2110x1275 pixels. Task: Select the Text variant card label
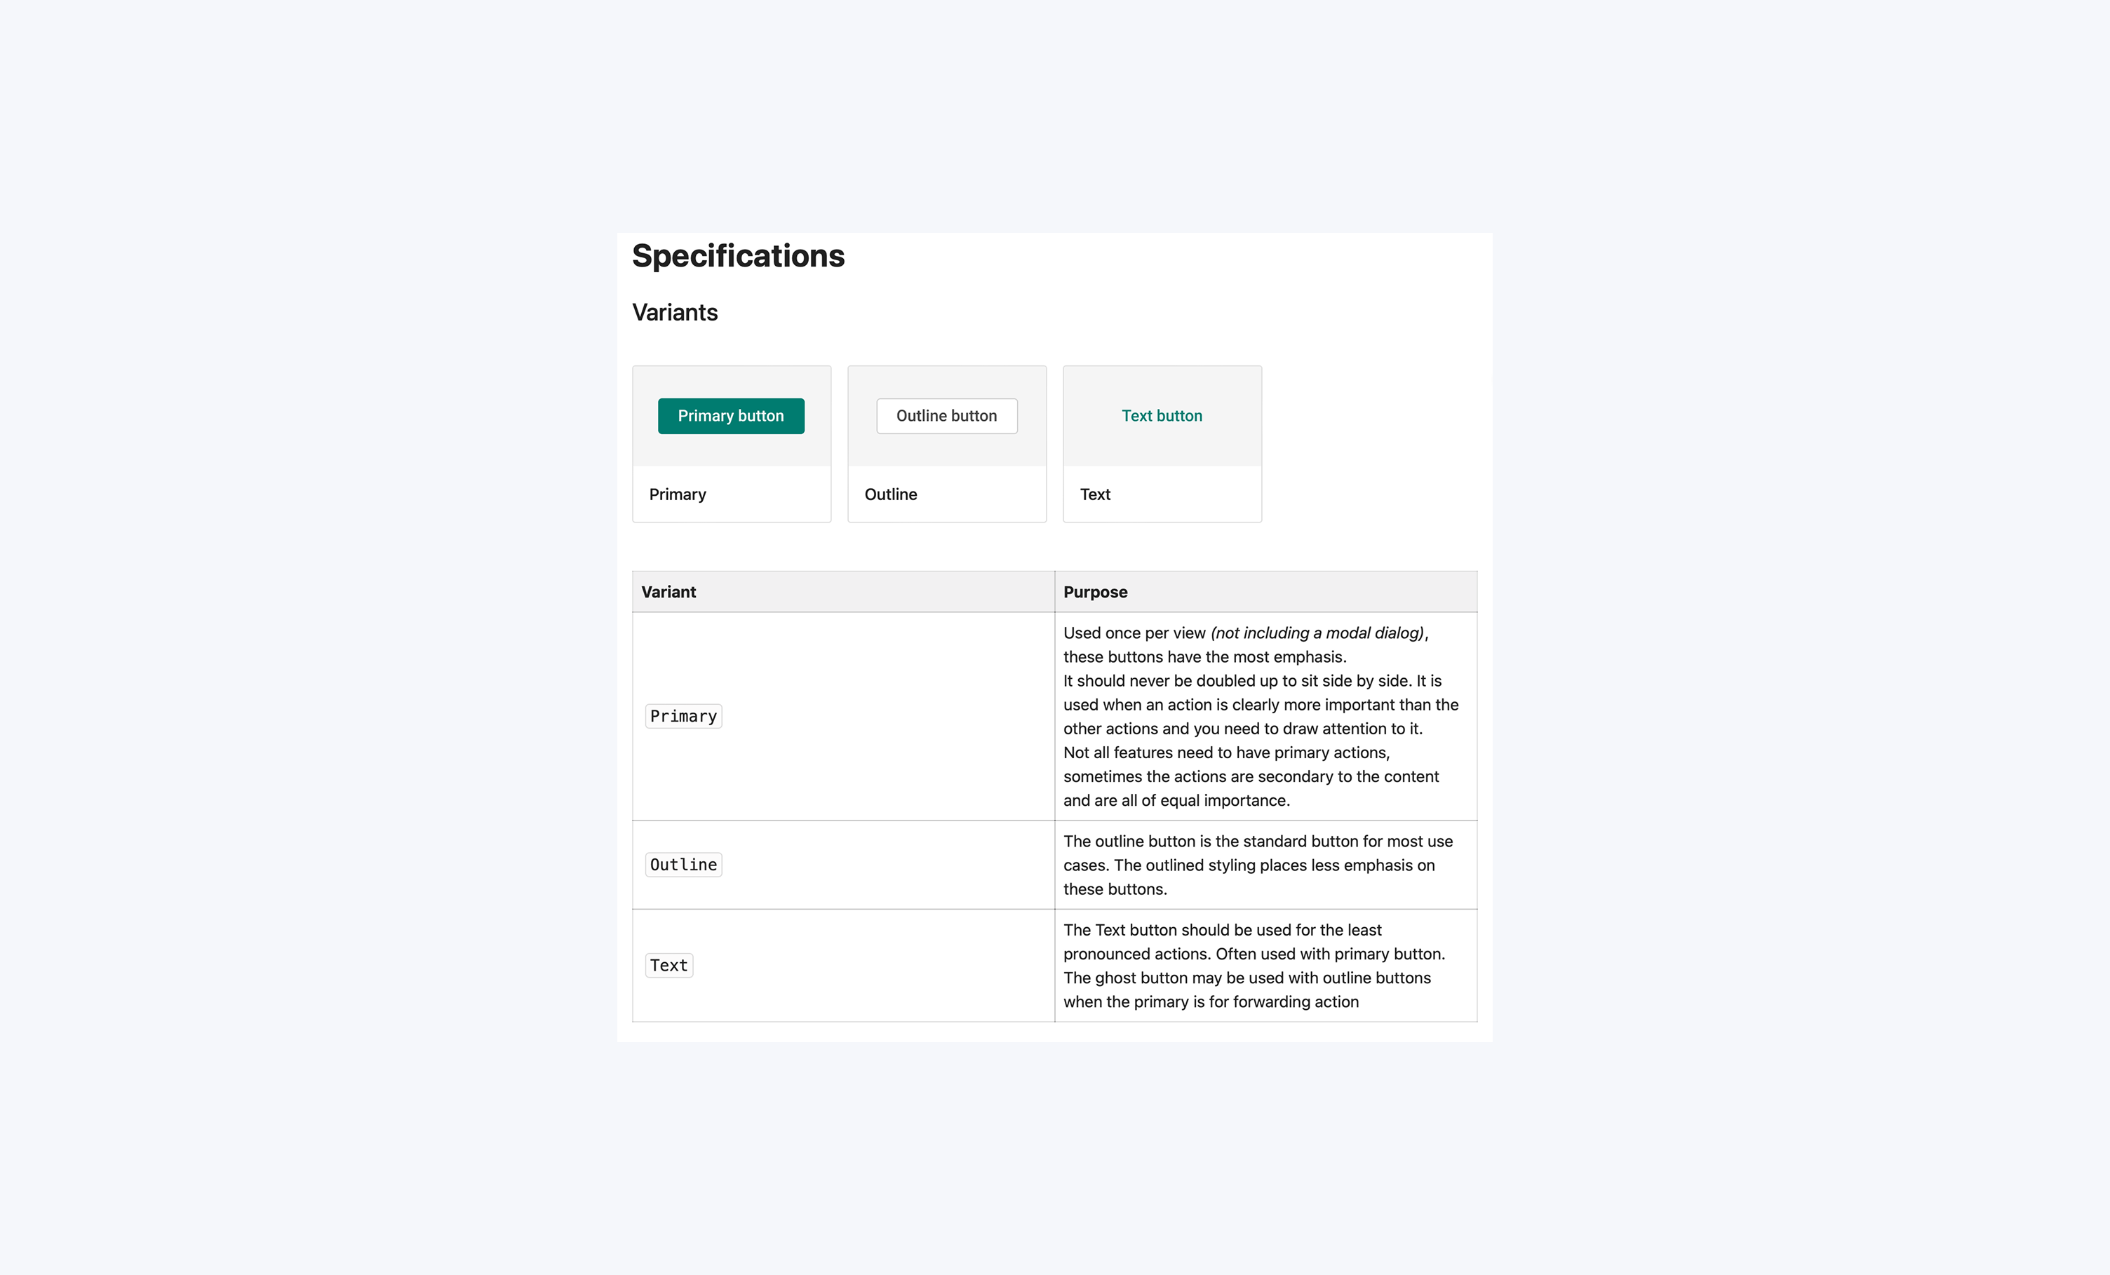[1095, 494]
